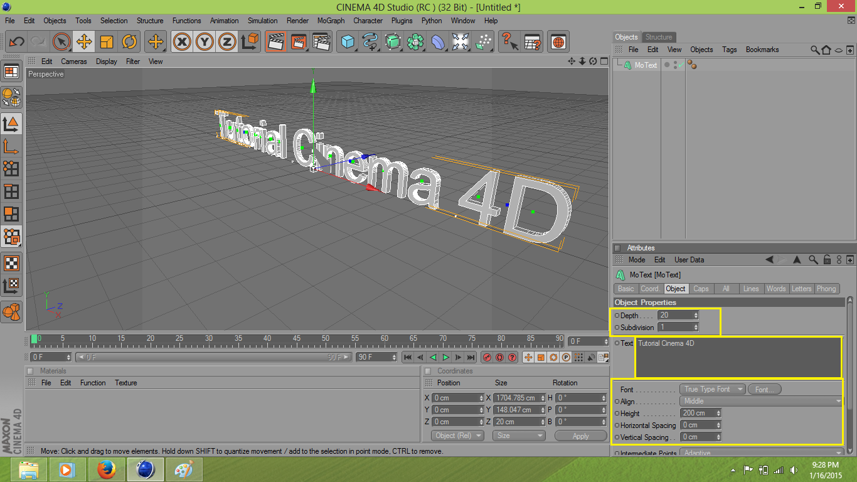The image size is (857, 482).
Task: Play the animation backwards
Action: click(x=433, y=357)
